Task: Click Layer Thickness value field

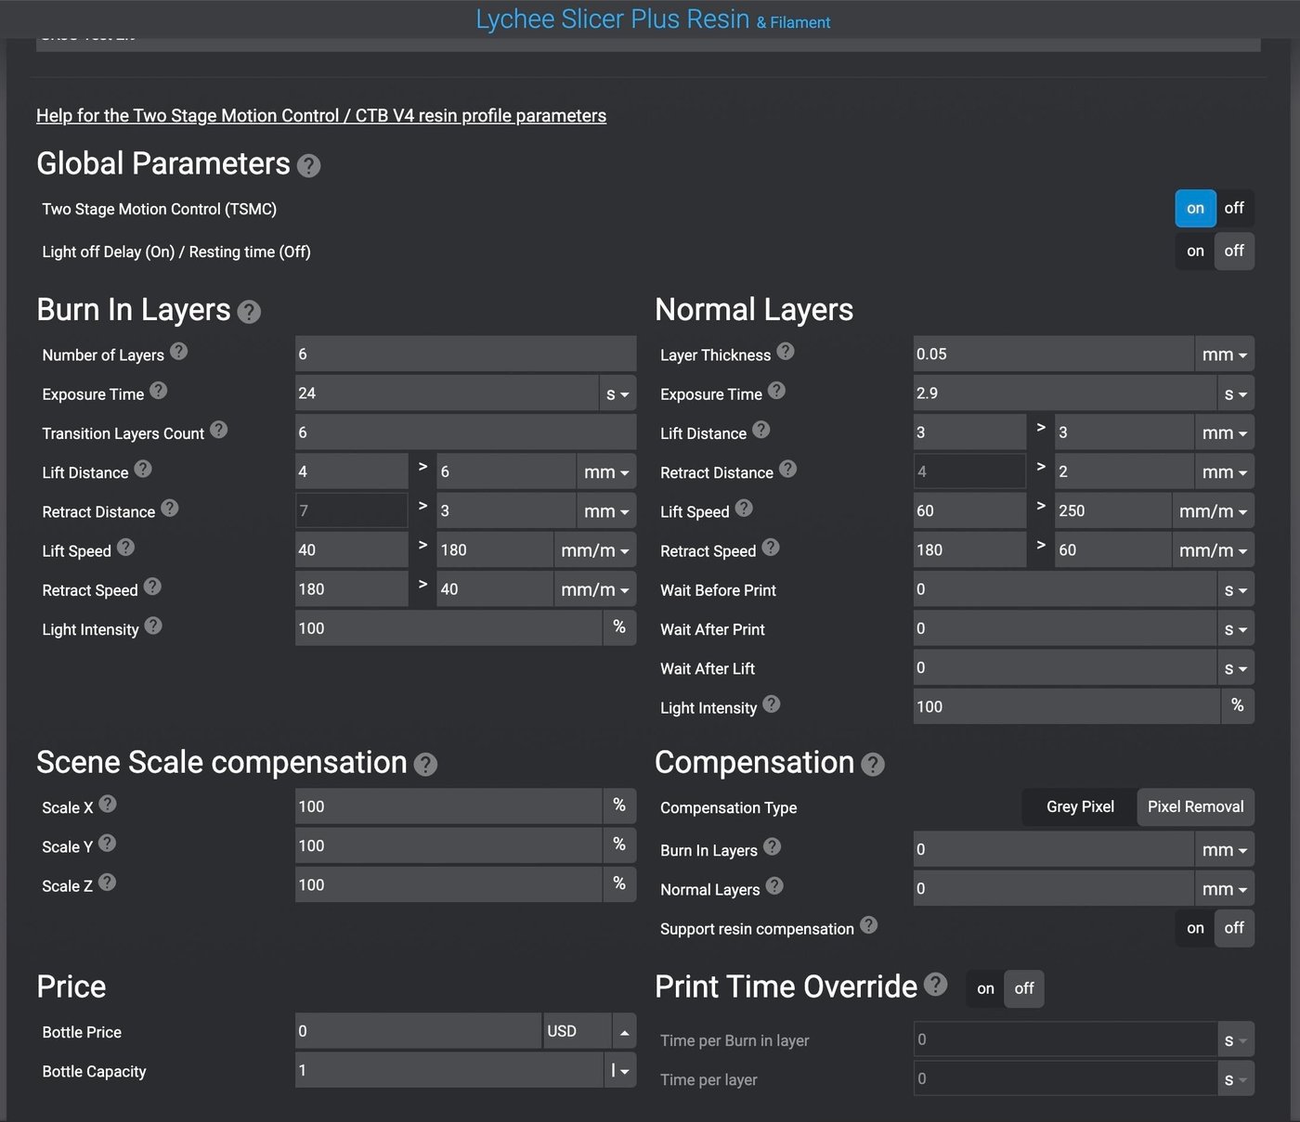Action: (x=1054, y=355)
